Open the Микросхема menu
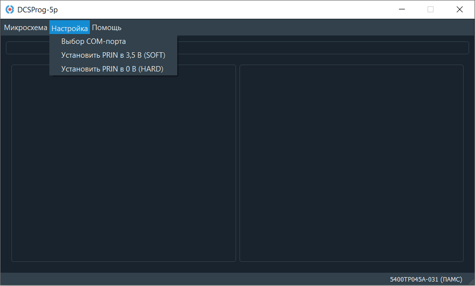Image resolution: width=475 pixels, height=286 pixels. pos(26,28)
